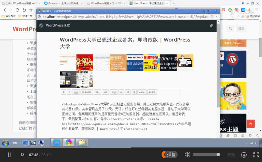Click the shield security icon in popup
Image resolution: width=262 pixels, height=162 pixels.
[39, 17]
